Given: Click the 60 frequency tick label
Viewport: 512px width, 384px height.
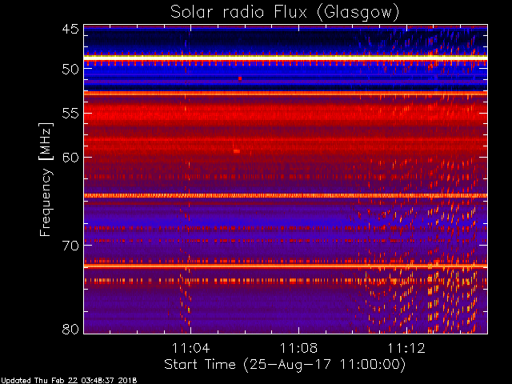Looking at the screenshot, I should (x=70, y=158).
